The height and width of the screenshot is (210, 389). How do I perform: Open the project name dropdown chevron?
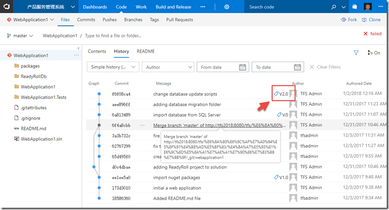(x=73, y=7)
